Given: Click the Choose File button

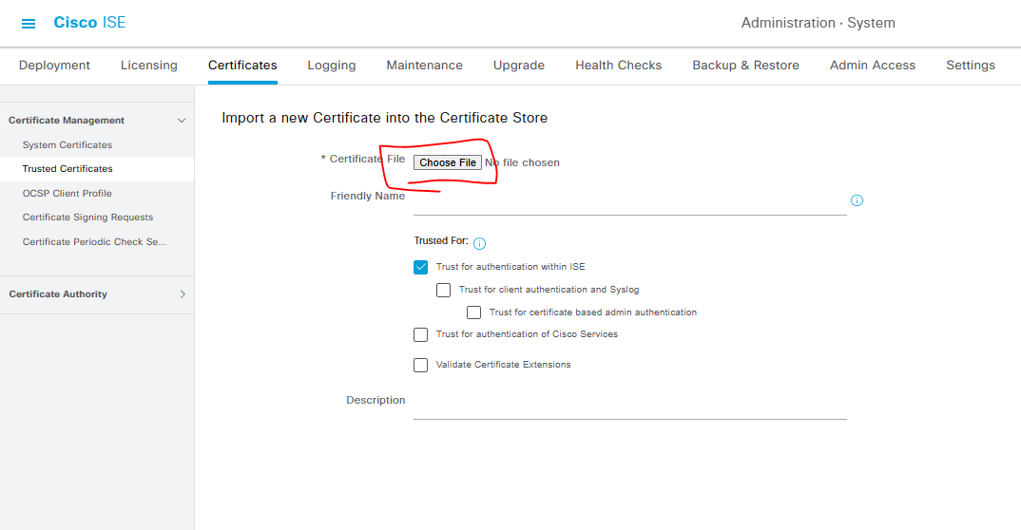Looking at the screenshot, I should click(x=448, y=162).
